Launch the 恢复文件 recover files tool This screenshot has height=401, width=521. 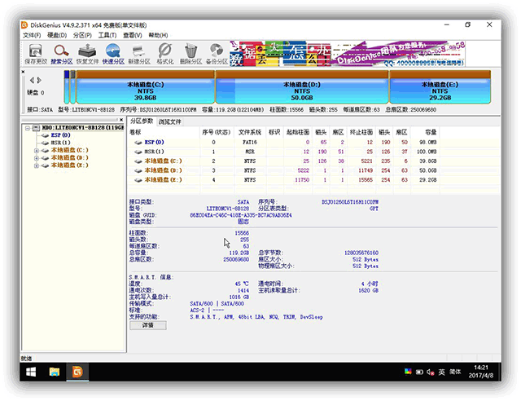pos(87,54)
